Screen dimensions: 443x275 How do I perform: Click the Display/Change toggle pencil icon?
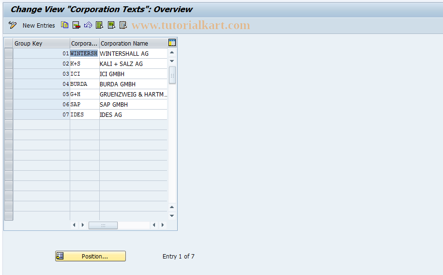pyautogui.click(x=13, y=25)
